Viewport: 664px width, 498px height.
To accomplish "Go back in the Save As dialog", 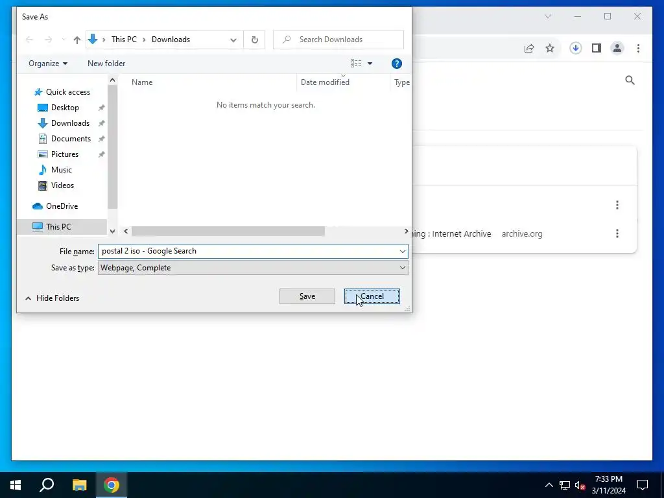I will tap(29, 40).
